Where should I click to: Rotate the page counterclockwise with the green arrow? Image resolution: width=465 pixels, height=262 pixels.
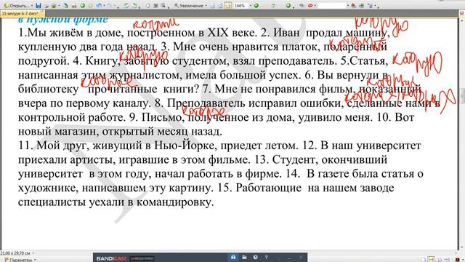[126, 6]
